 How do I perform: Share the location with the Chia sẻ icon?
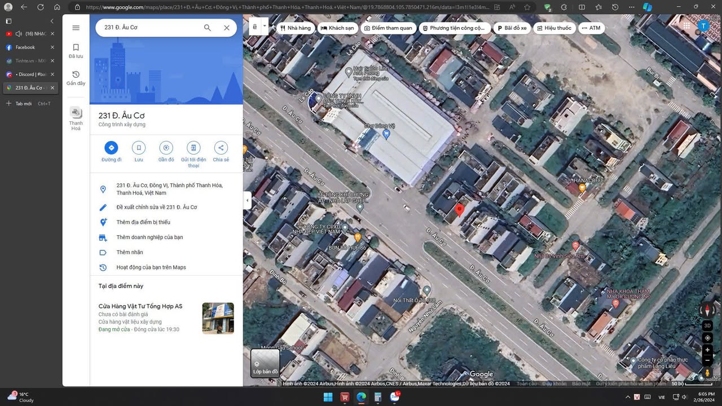(x=221, y=148)
